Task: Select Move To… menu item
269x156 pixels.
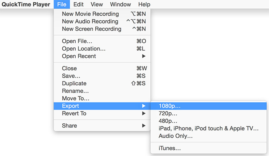Action: tap(102, 98)
